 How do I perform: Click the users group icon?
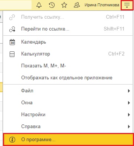(x=77, y=5)
